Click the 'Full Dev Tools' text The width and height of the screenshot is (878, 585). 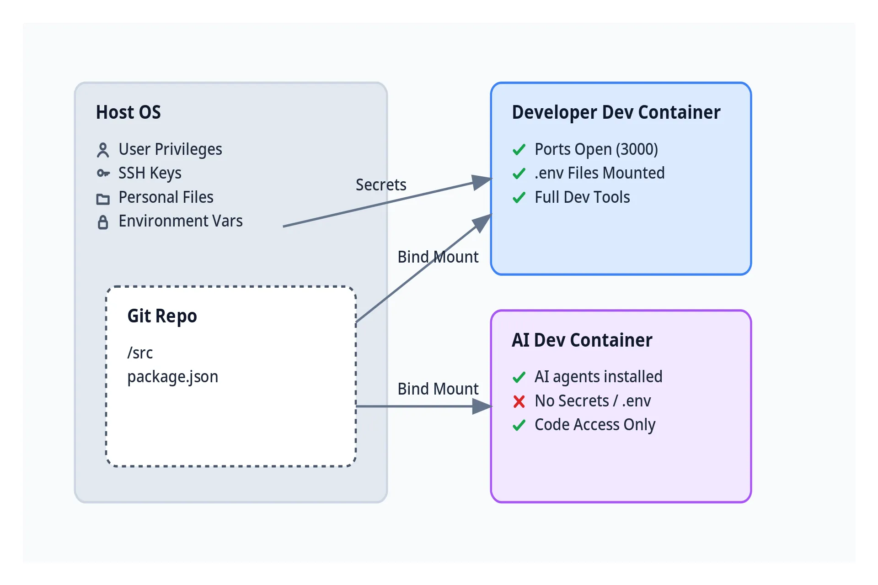coord(582,197)
